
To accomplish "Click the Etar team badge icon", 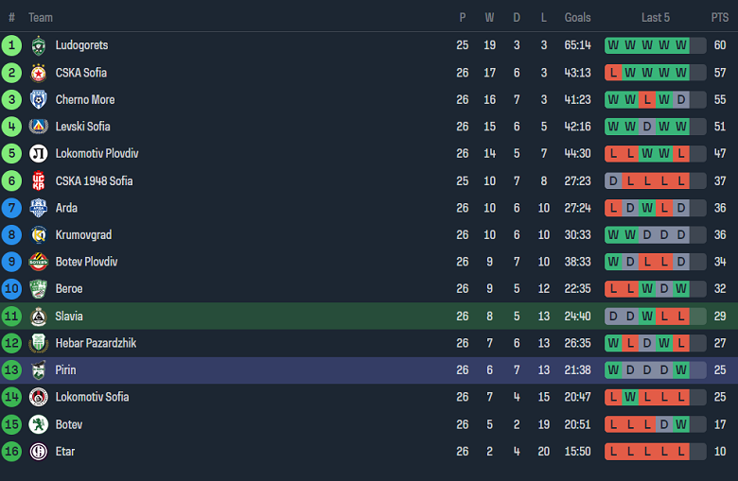I will (x=38, y=452).
